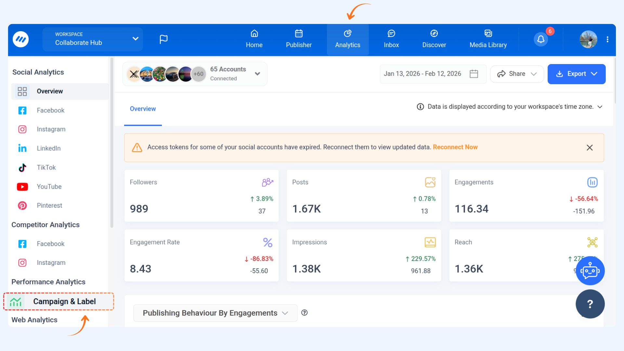Go to the Publisher menu
This screenshot has height=351, width=624.
click(299, 39)
